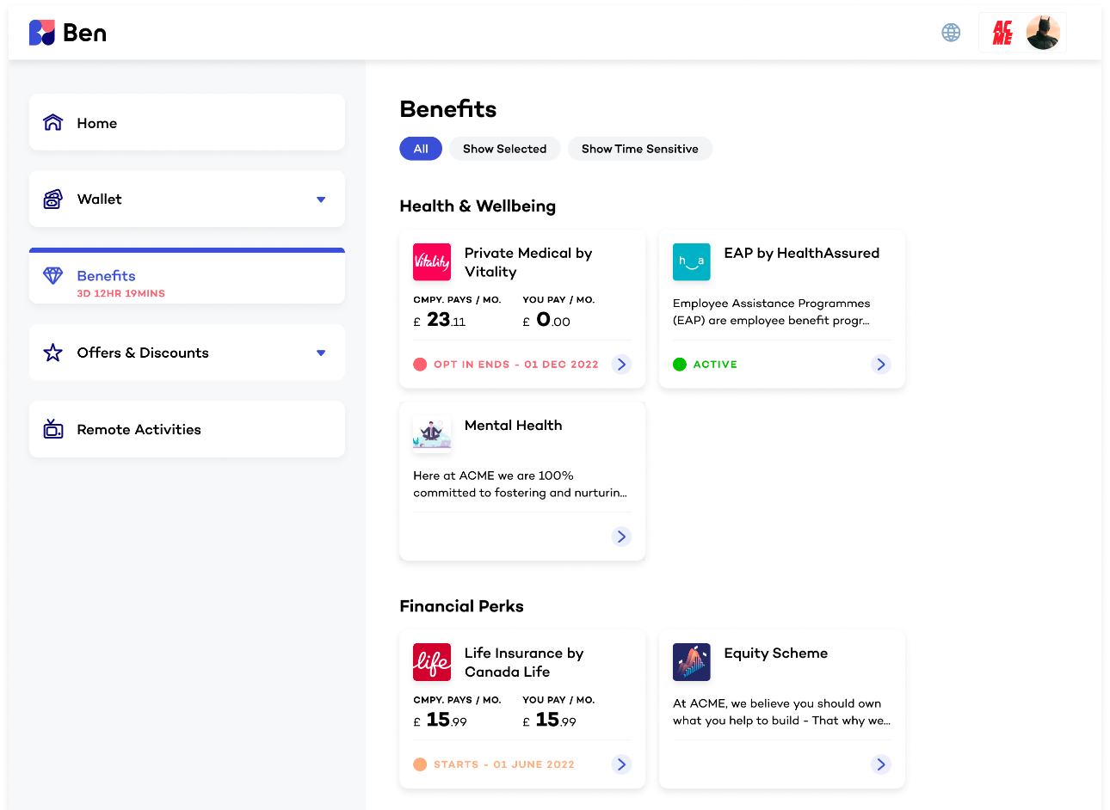Viewport: 1110px width, 810px height.
Task: Expand the Offers & Discounts dropdown arrow
Action: pos(321,353)
